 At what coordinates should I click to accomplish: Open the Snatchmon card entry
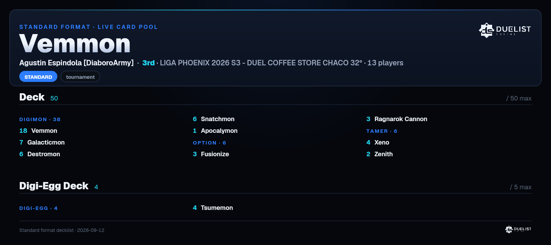214,119
